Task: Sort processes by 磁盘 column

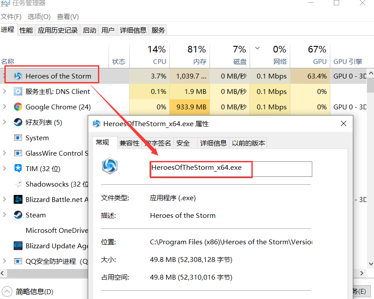Action: click(230, 56)
